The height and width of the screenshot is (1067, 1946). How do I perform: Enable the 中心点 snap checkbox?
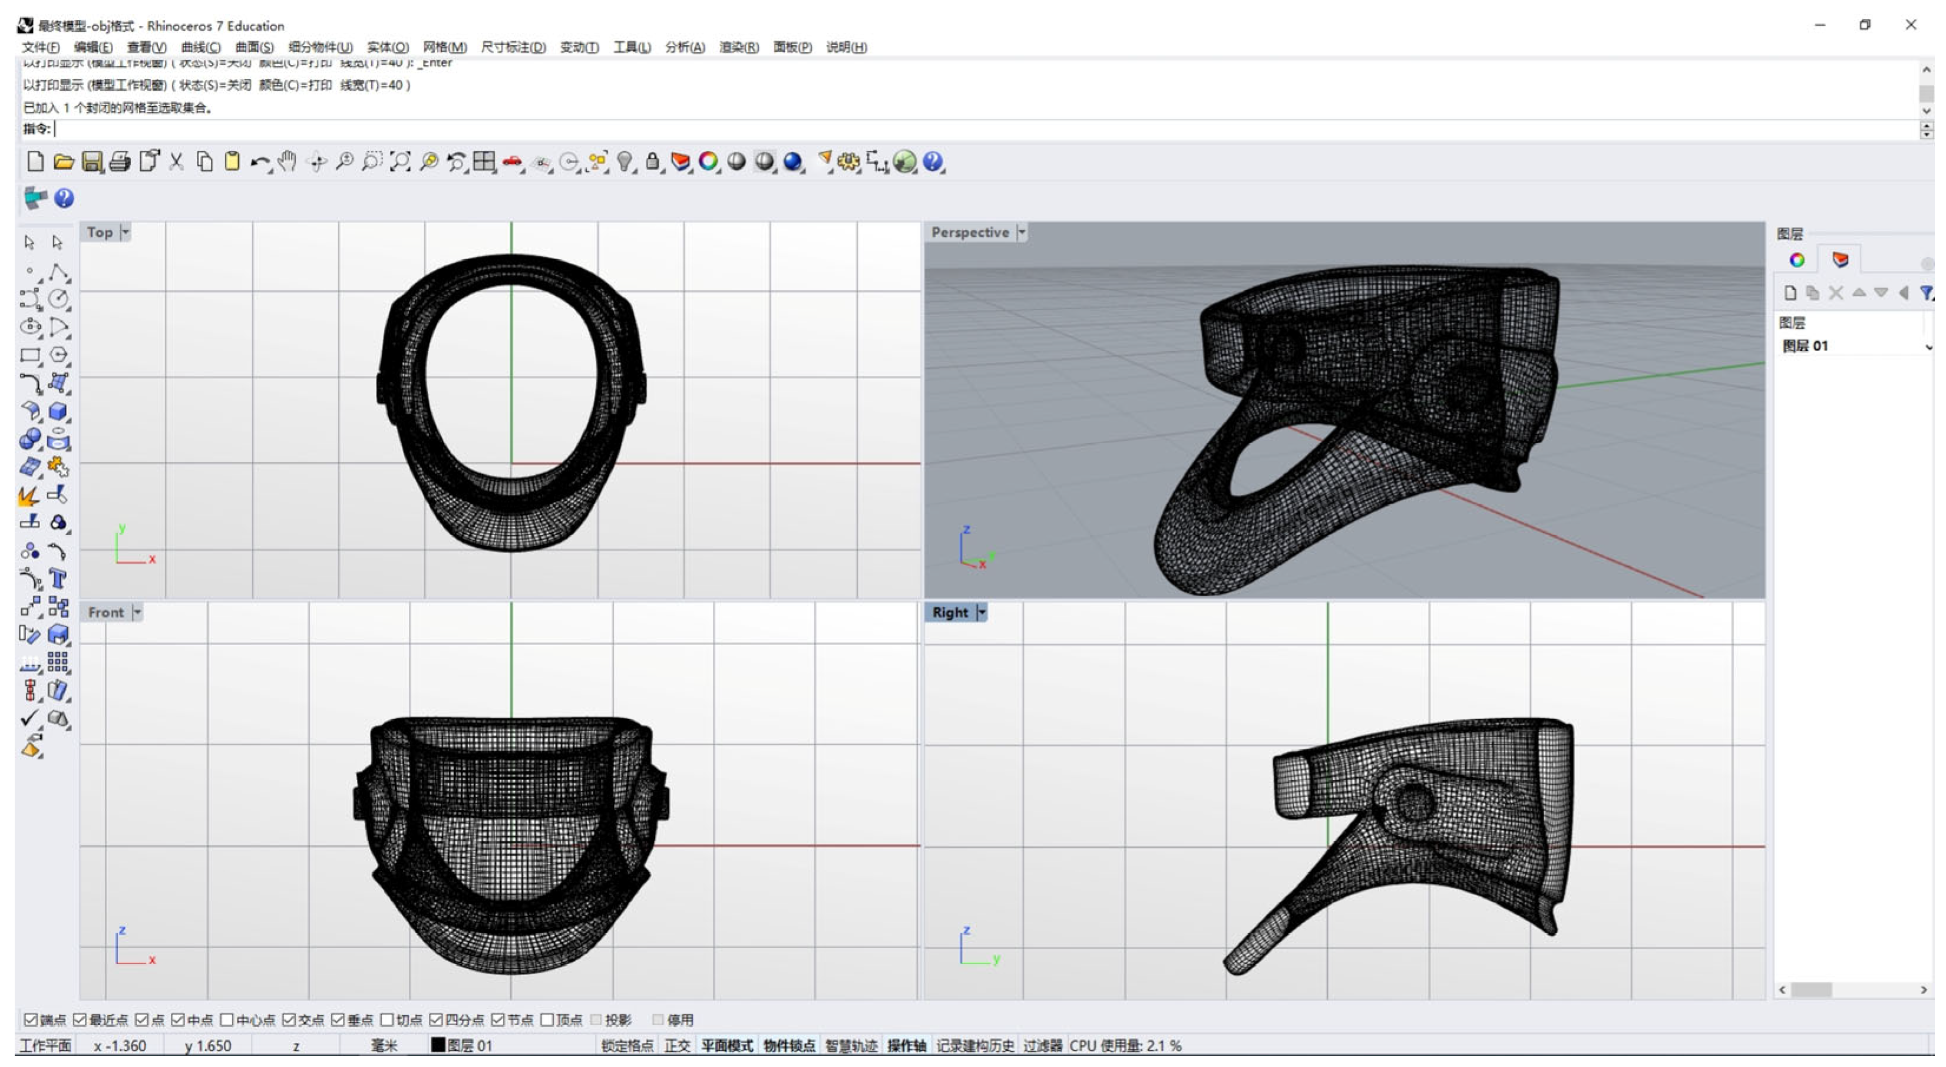point(227,1019)
